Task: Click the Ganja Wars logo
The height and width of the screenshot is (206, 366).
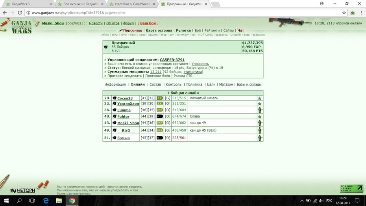Action: (x=21, y=27)
